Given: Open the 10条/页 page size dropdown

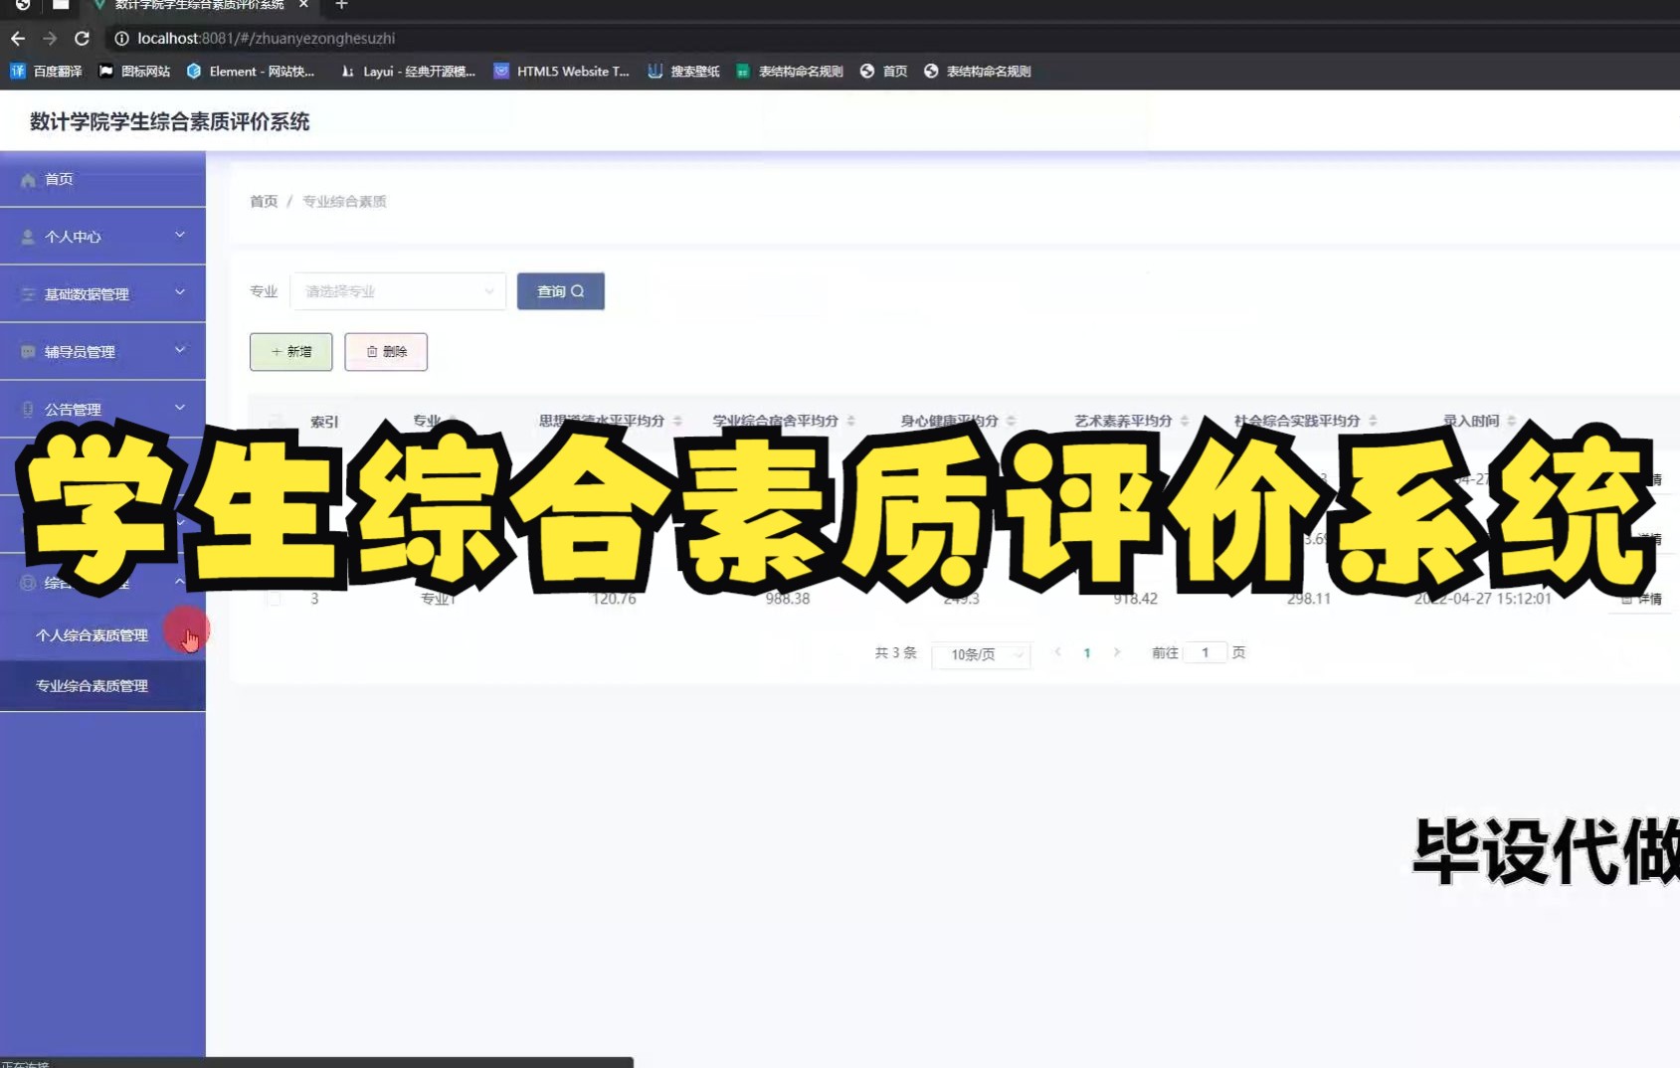Looking at the screenshot, I should click(981, 654).
